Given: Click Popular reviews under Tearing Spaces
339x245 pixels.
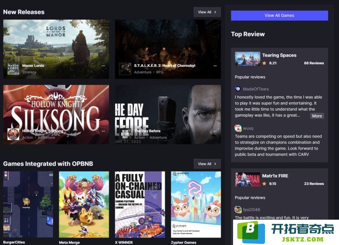Looking at the screenshot, I should pos(250,77).
